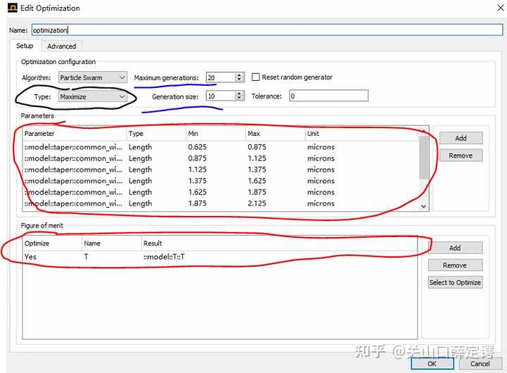Select parameter row with Min 1.875
This screenshot has width=507, height=373.
[x=220, y=203]
